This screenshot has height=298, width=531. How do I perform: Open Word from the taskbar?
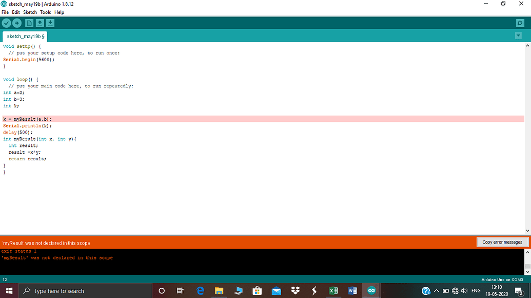click(352, 291)
